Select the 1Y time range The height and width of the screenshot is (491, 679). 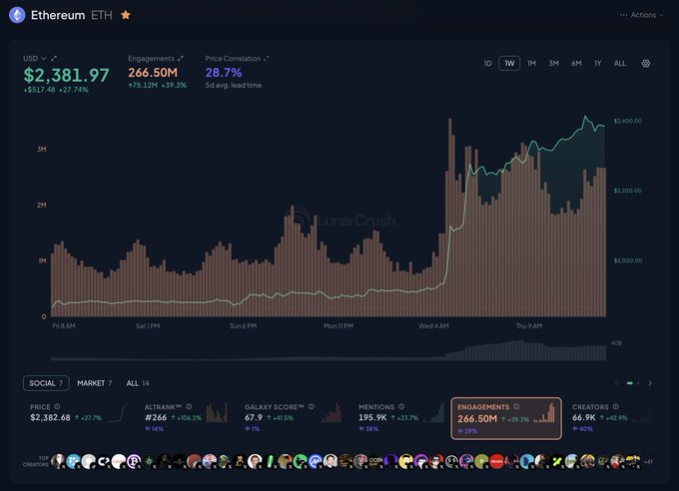597,63
